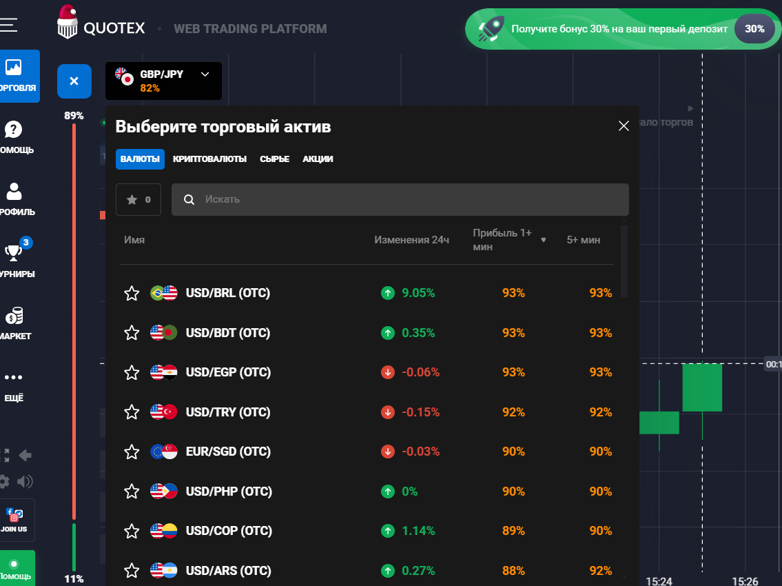
Task: Open the More three-dots item
Action: click(14, 387)
